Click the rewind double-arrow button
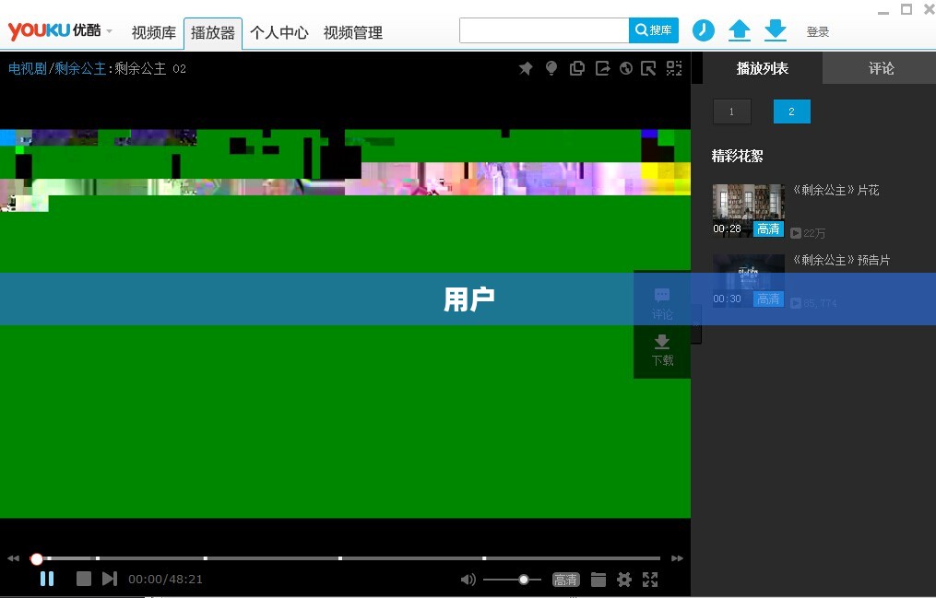Viewport: 936px width, 598px height. point(13,558)
